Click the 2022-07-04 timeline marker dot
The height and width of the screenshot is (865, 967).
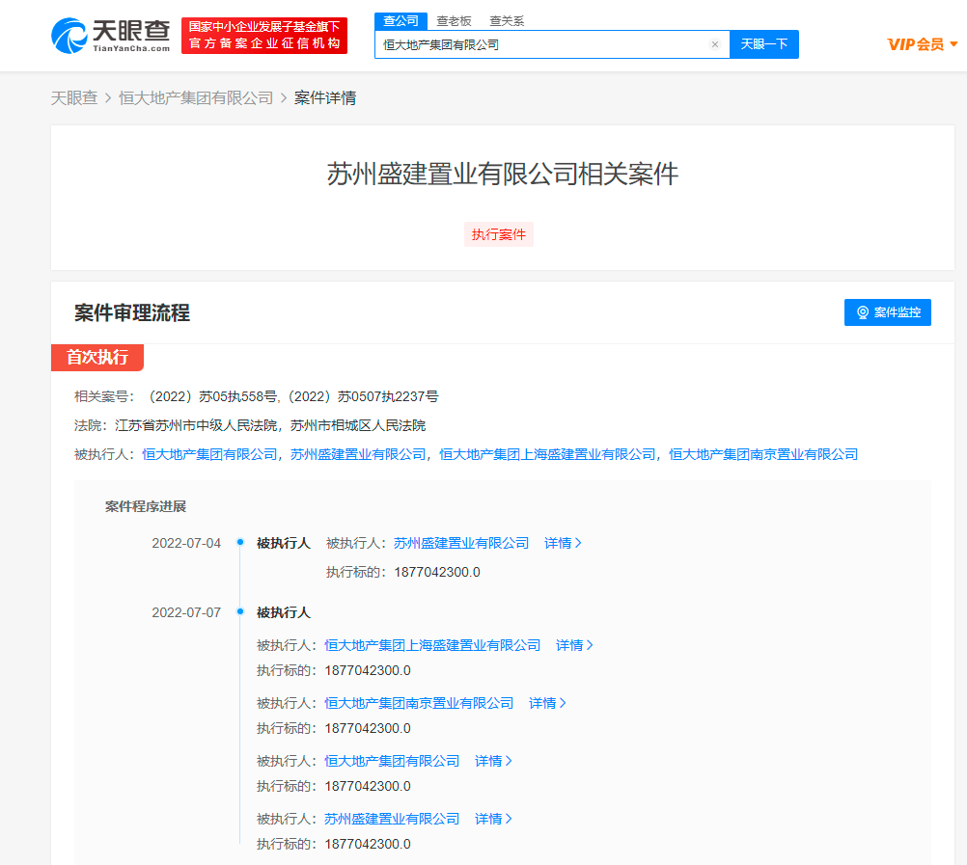point(239,543)
